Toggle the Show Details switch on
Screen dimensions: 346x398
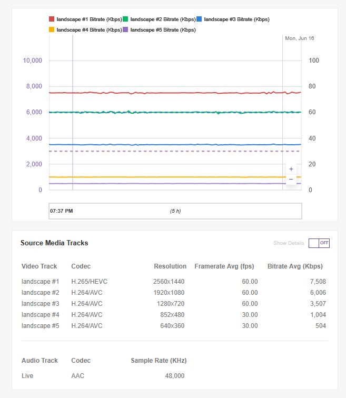(319, 243)
